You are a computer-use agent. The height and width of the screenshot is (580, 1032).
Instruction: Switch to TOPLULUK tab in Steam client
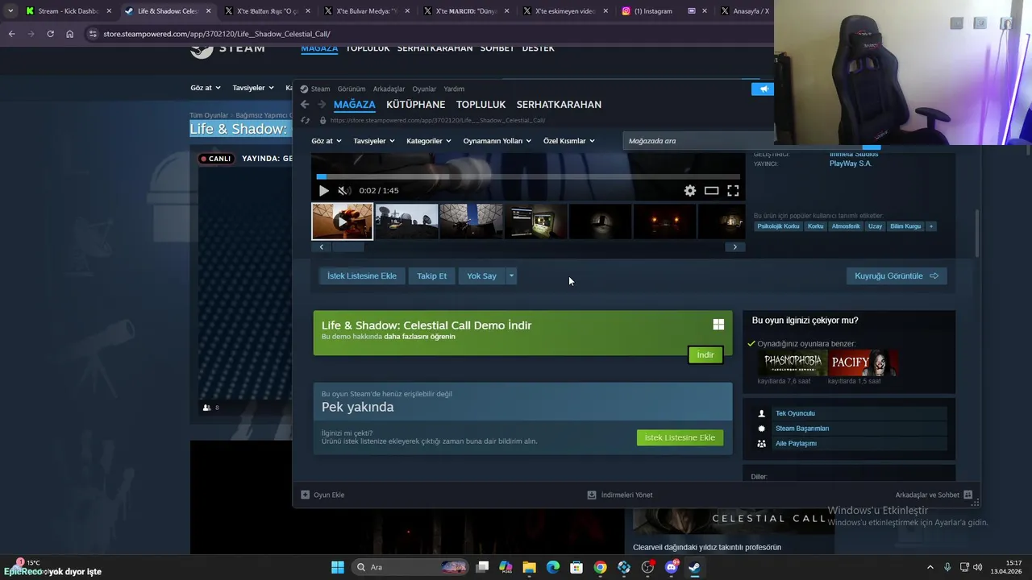click(481, 105)
